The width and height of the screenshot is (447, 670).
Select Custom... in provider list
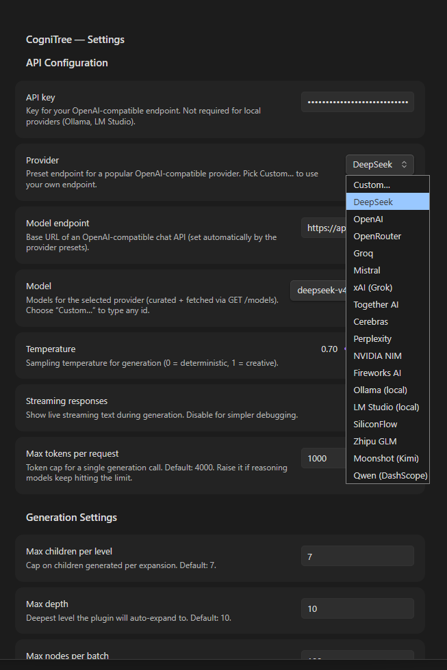[x=387, y=185]
